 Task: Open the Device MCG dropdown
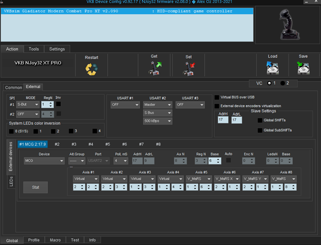(x=44, y=161)
